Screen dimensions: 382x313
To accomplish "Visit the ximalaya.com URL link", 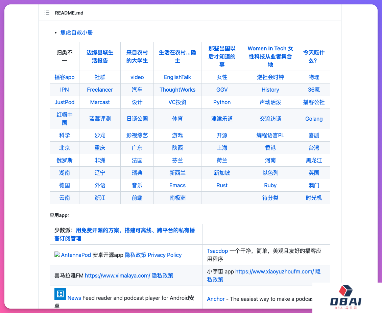I will pos(117,275).
